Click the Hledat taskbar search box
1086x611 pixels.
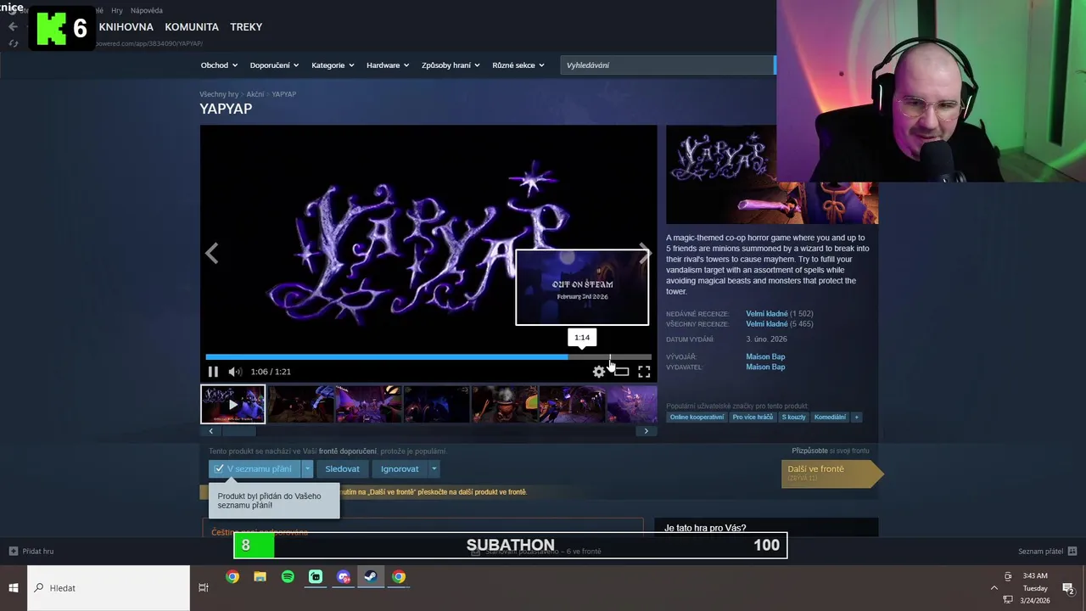click(x=109, y=588)
